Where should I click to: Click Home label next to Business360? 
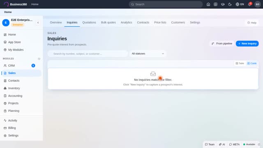click(x=35, y=5)
